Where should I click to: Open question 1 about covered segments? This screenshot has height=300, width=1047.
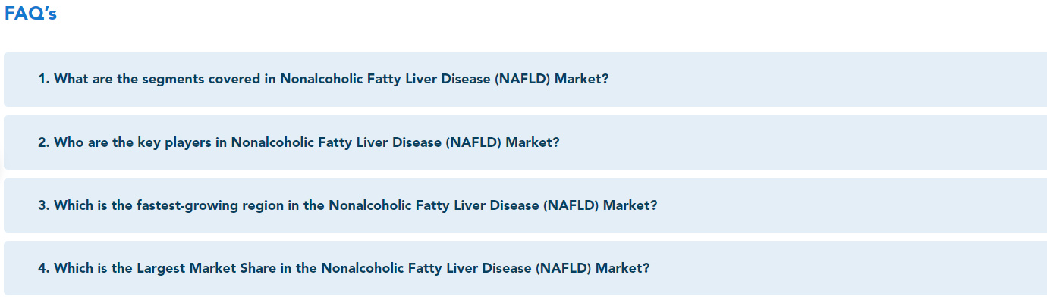[x=525, y=80]
